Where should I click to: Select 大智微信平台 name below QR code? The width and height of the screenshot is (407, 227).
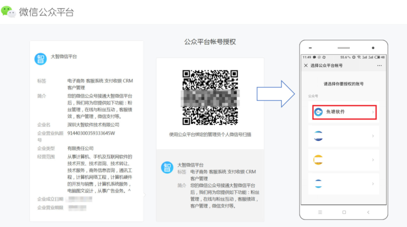point(190,165)
